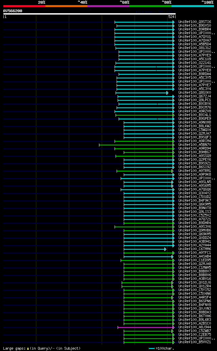
Task: Select the UniRef100_A4RSF4 label
Action: pos(195,297)
